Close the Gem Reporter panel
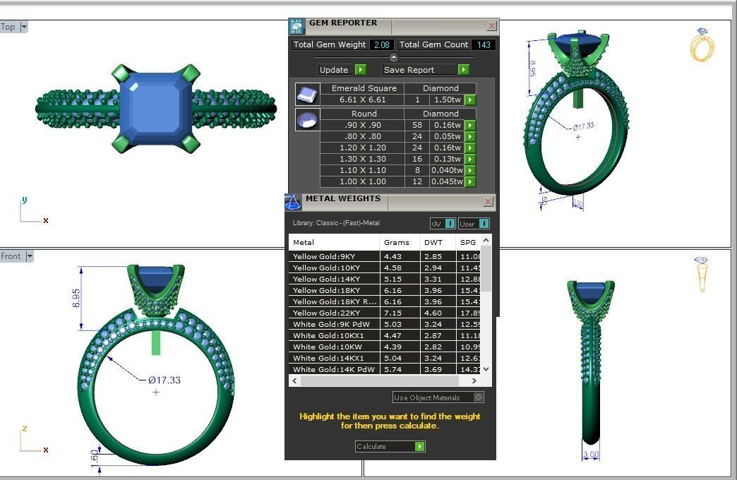Image resolution: width=737 pixels, height=480 pixels. point(491,26)
